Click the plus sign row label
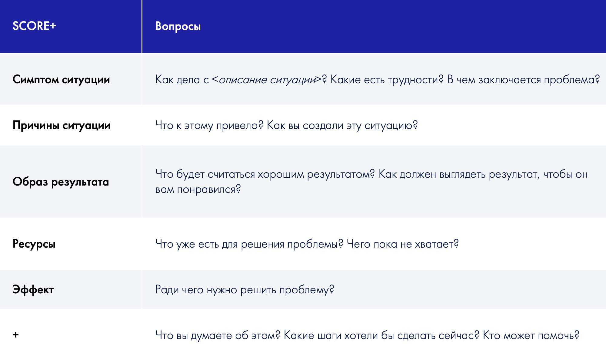 tap(16, 335)
